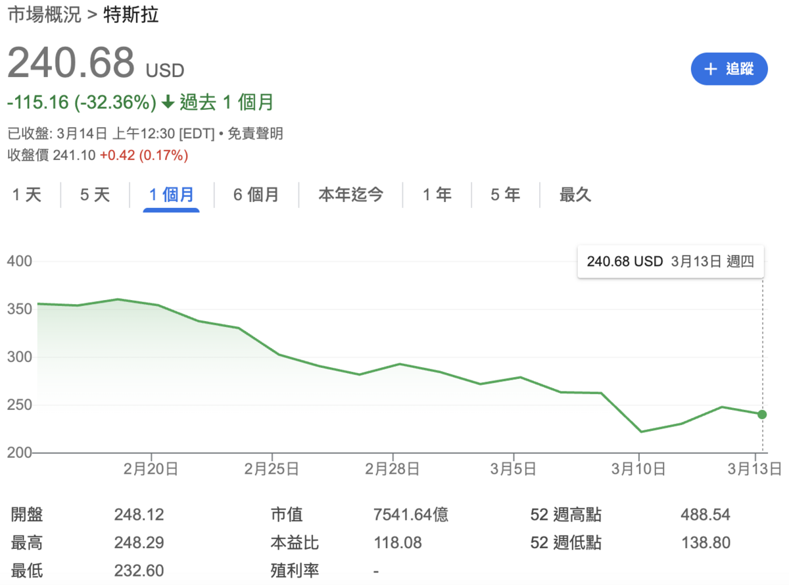The width and height of the screenshot is (789, 585).
Task: Click the plus icon in 追蹤 button
Action: [x=710, y=69]
